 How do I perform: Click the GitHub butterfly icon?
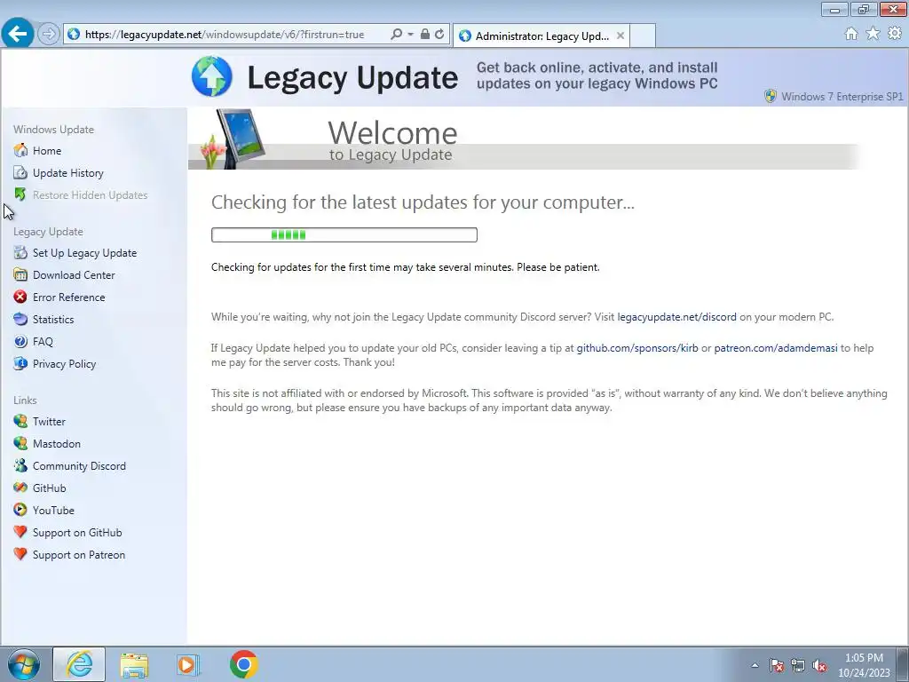click(20, 488)
